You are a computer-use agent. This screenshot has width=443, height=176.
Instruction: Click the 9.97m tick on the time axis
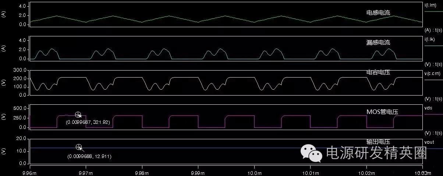coord(86,172)
